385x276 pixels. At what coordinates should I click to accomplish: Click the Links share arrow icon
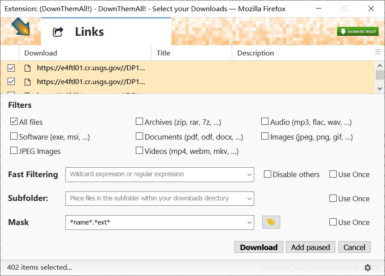tap(58, 32)
